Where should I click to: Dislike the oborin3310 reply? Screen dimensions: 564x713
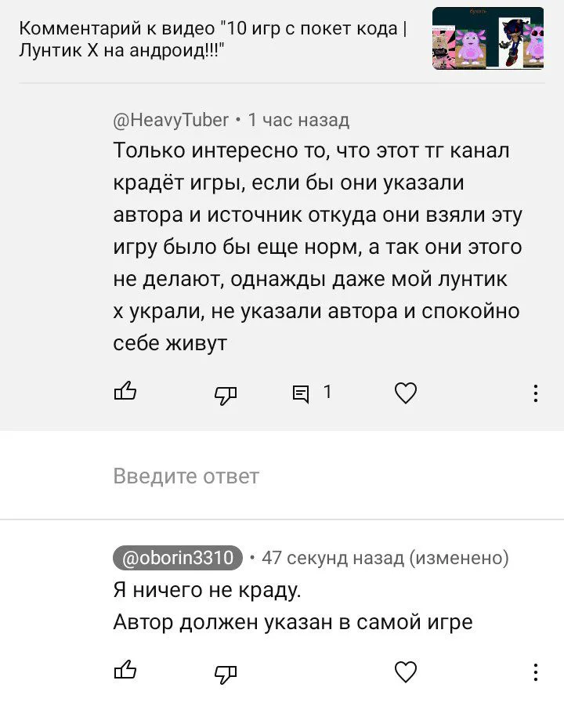226,673
